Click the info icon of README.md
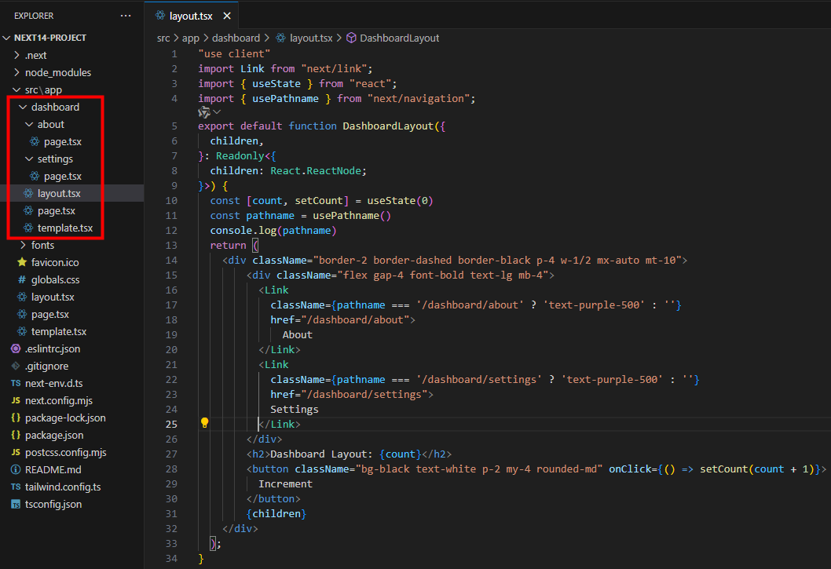The image size is (831, 569). pos(16,470)
